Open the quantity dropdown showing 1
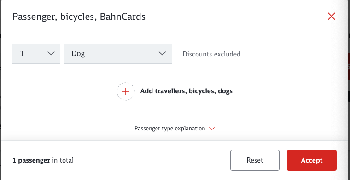The height and width of the screenshot is (180, 350). (36, 54)
